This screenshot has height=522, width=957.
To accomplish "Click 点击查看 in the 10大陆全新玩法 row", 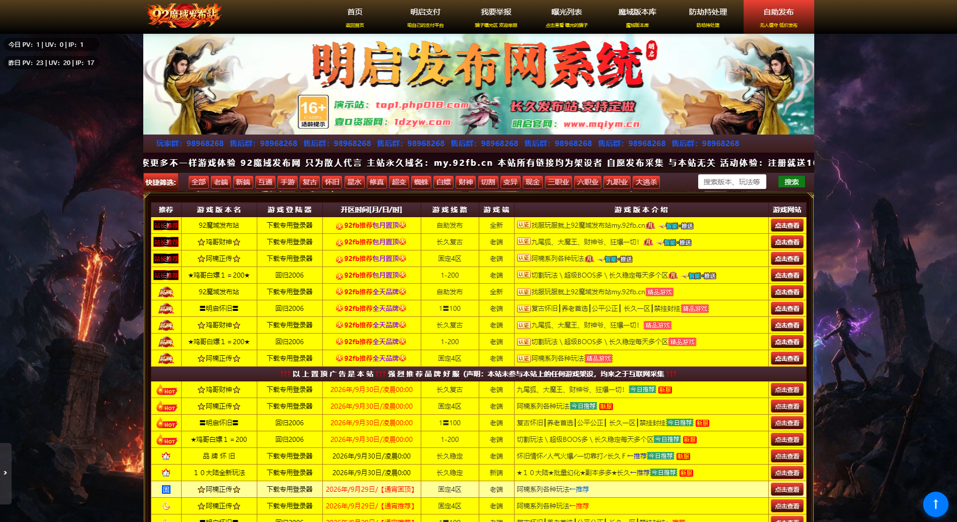I will pyautogui.click(x=787, y=473).
